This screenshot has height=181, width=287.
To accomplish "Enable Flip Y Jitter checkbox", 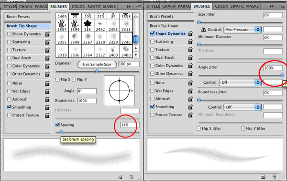I will [x=243, y=128].
